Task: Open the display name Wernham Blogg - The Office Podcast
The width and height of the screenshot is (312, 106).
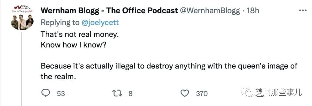Action: (x=109, y=11)
